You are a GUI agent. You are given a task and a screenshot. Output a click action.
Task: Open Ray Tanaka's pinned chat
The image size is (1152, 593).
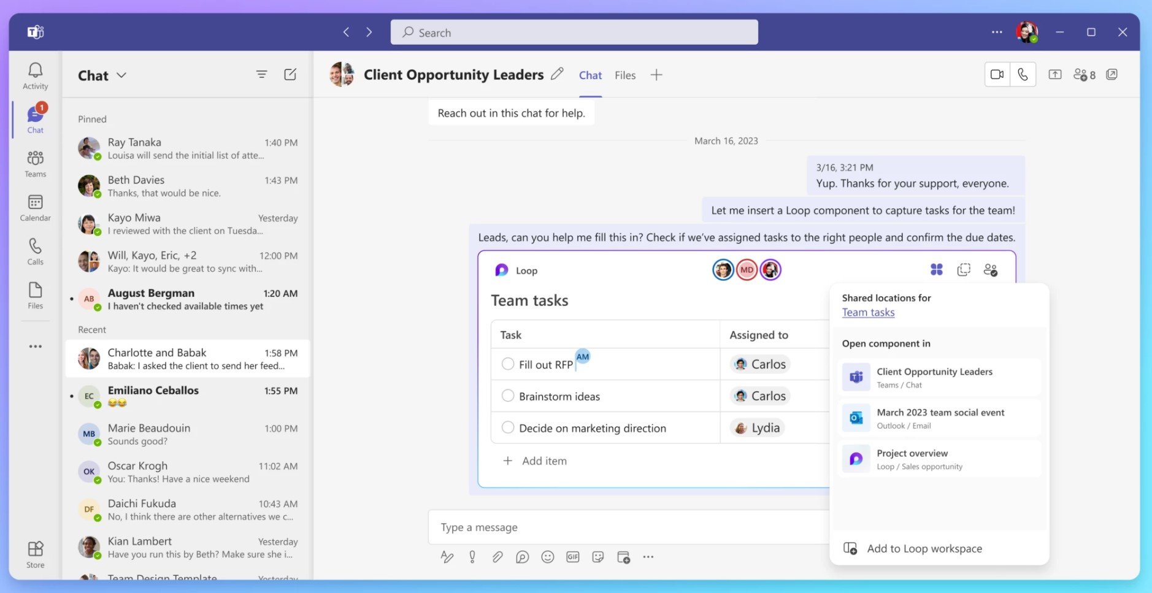pos(186,148)
